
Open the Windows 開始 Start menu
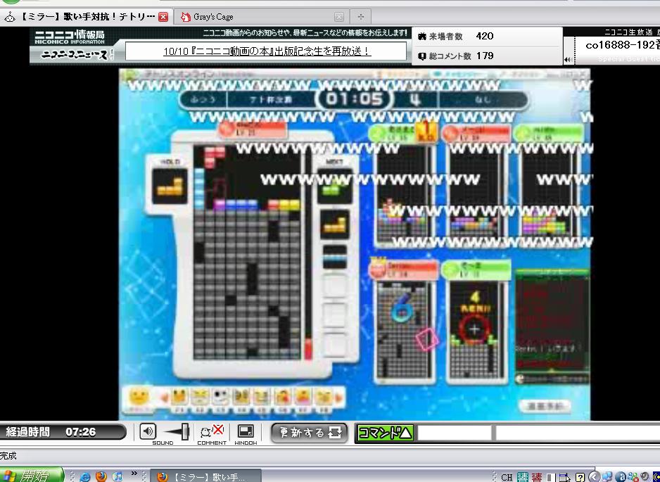click(32, 476)
